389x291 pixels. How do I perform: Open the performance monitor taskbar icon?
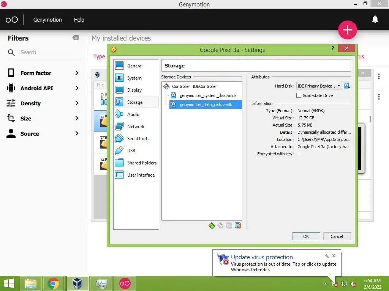[x=101, y=283]
